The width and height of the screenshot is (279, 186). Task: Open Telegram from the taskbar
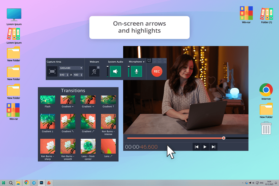click(x=34, y=183)
